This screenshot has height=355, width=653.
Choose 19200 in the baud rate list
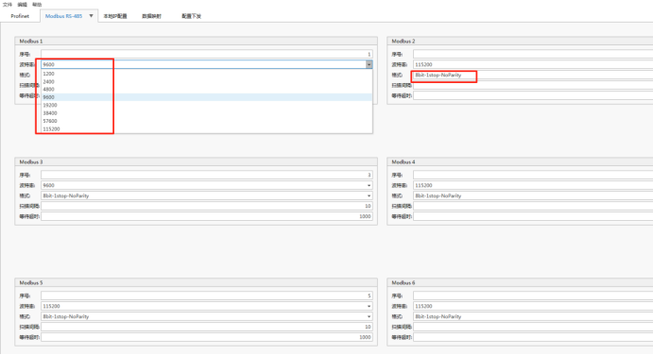207,106
